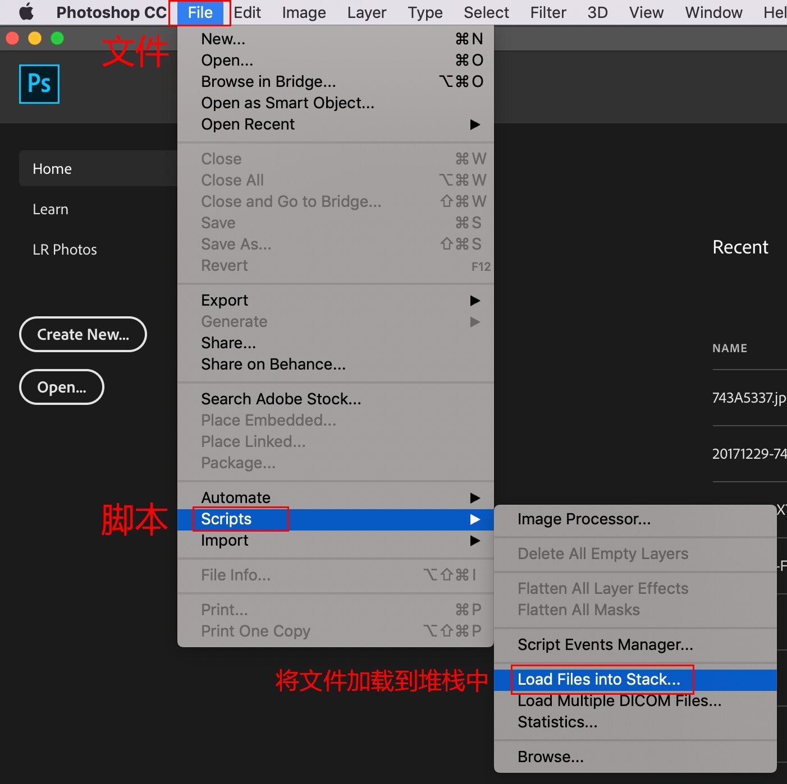Open the Image menu
The image size is (787, 784).
click(x=304, y=12)
